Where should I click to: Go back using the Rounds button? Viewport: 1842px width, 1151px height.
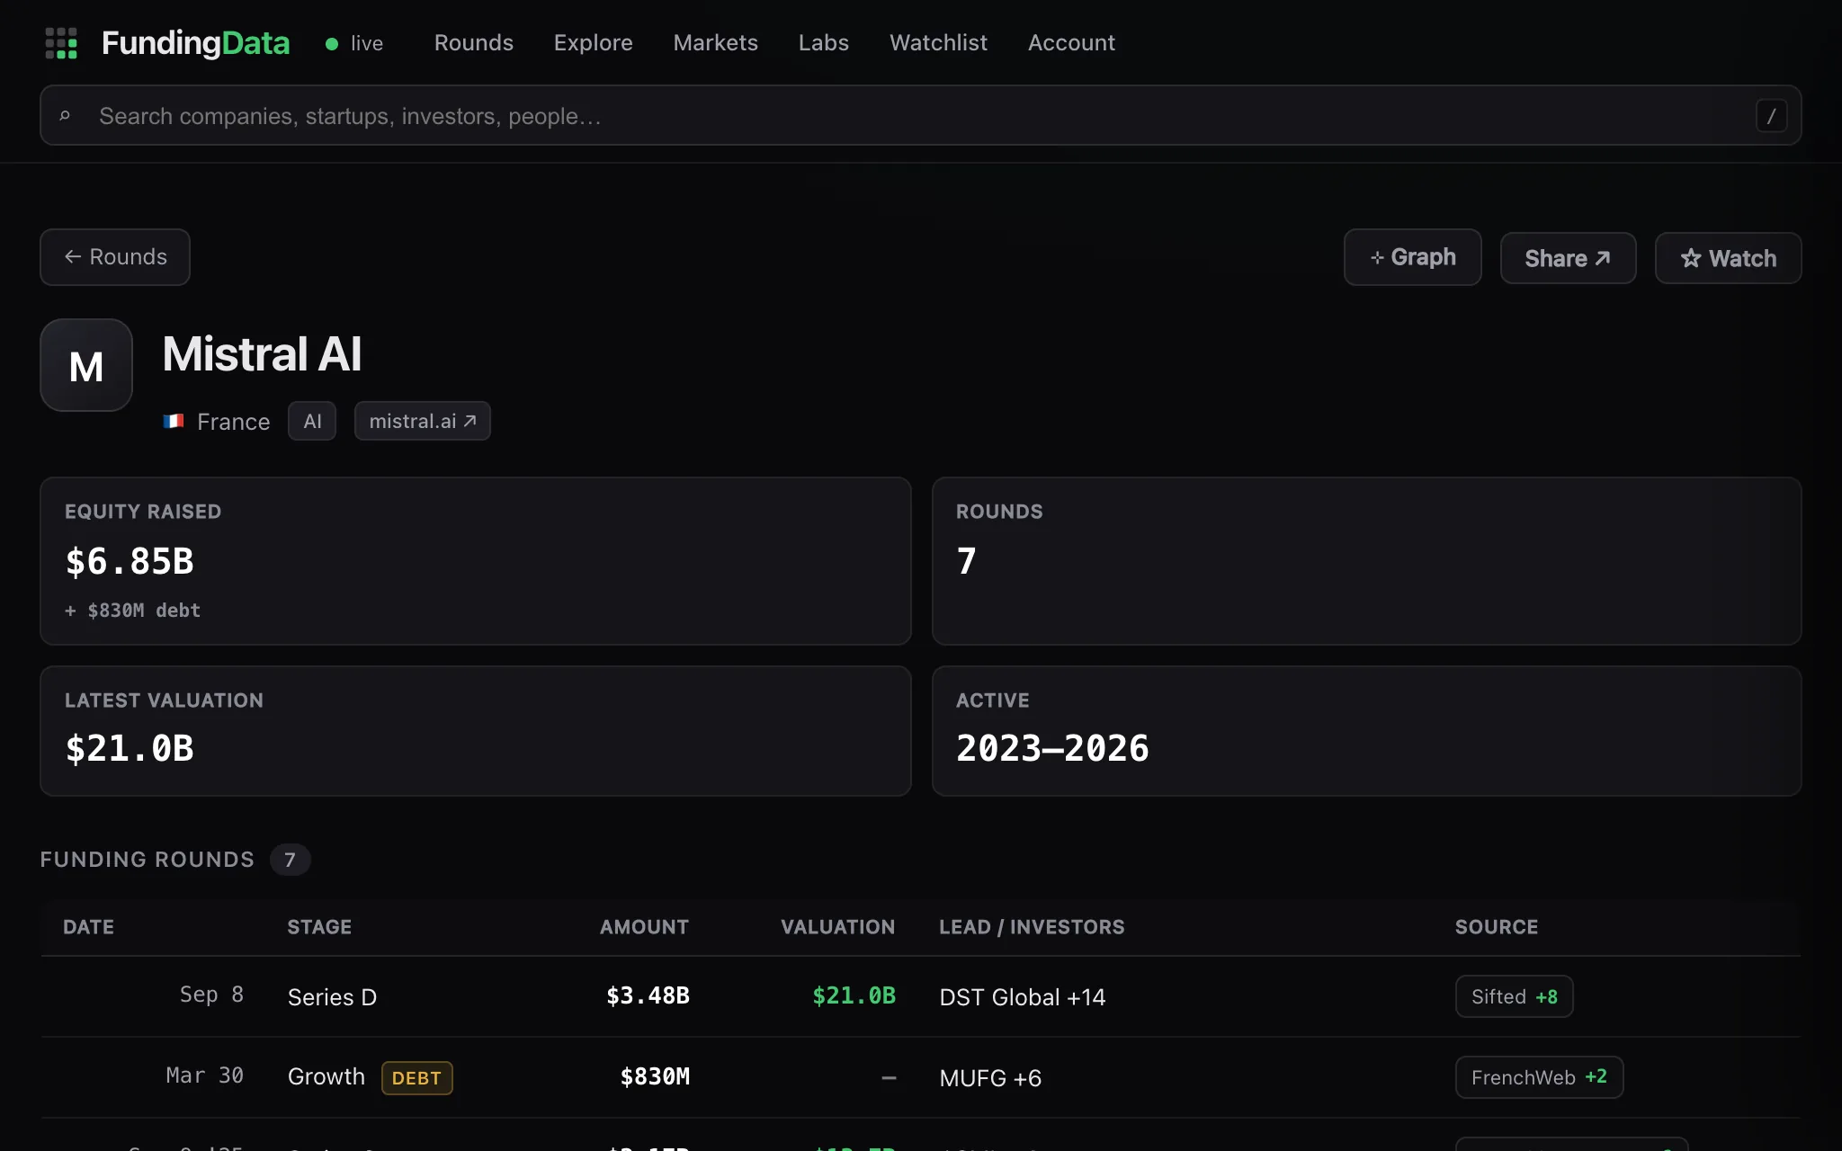click(115, 257)
